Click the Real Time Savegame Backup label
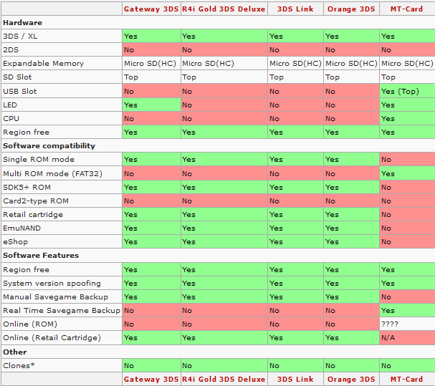 tap(62, 310)
